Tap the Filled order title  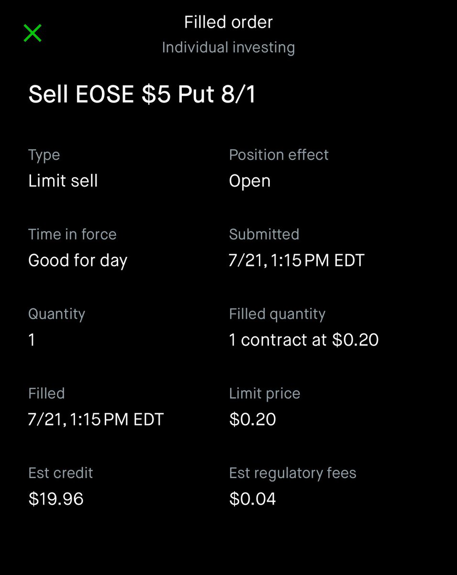coord(228,22)
